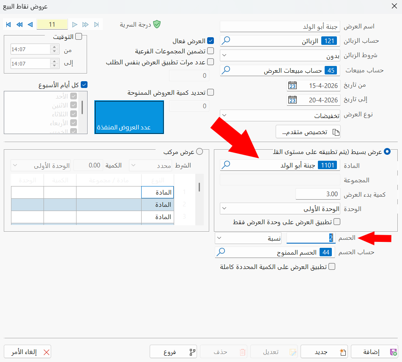
Task: Toggle تطبيق العرض على وحدة العرض فقط
Action: (337, 222)
